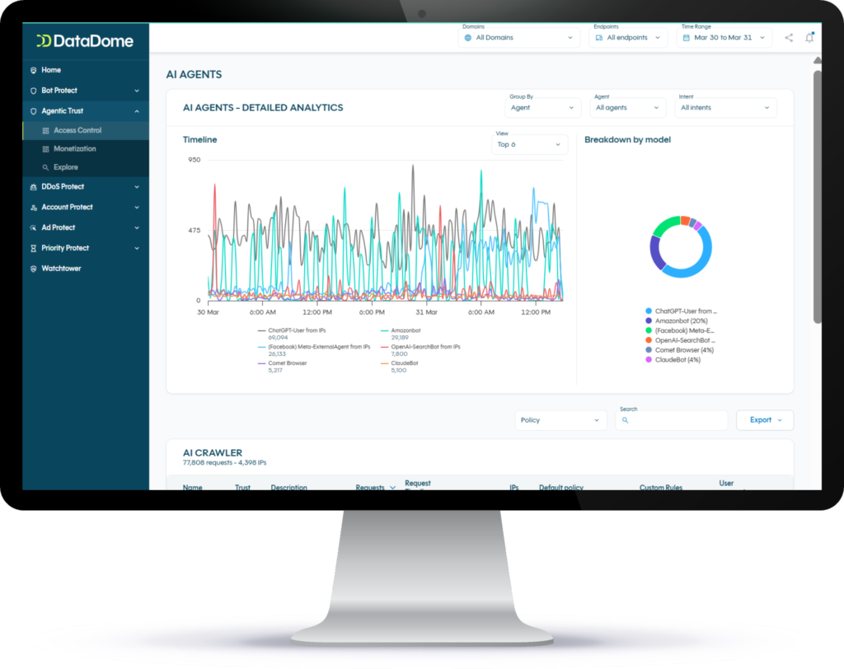Go to Home in sidebar
Image resolution: width=844 pixels, height=669 pixels.
(x=86, y=70)
